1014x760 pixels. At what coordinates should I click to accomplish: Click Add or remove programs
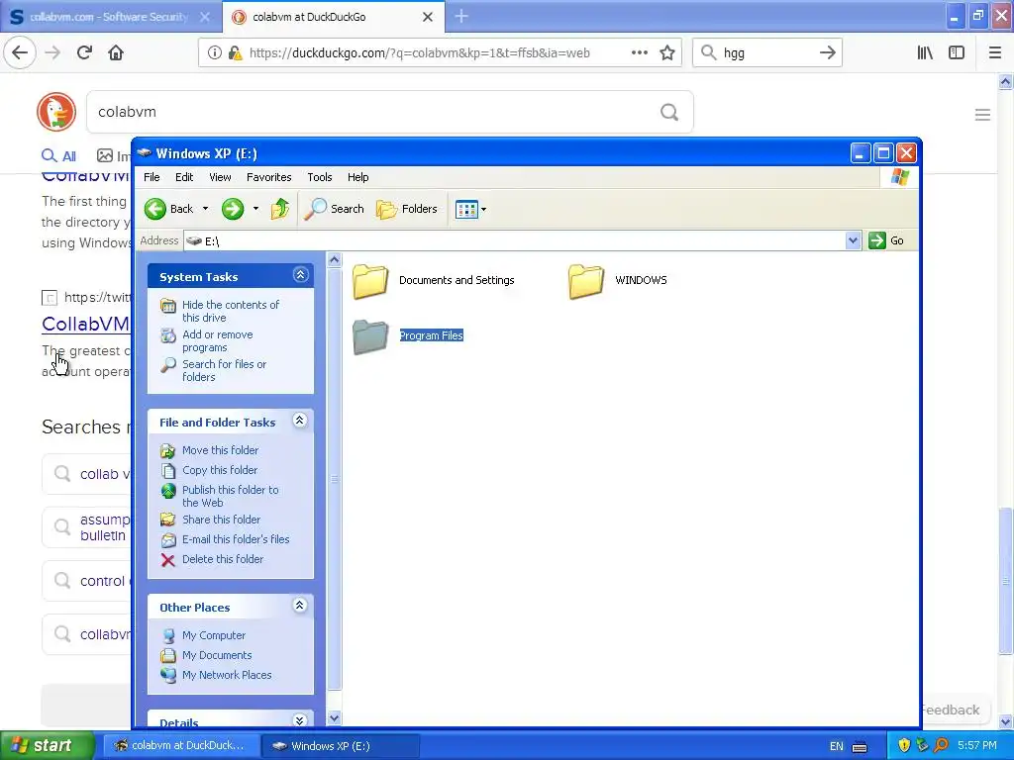point(217,340)
